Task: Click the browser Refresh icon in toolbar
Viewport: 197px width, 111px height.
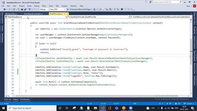Action: click(x=94, y=10)
